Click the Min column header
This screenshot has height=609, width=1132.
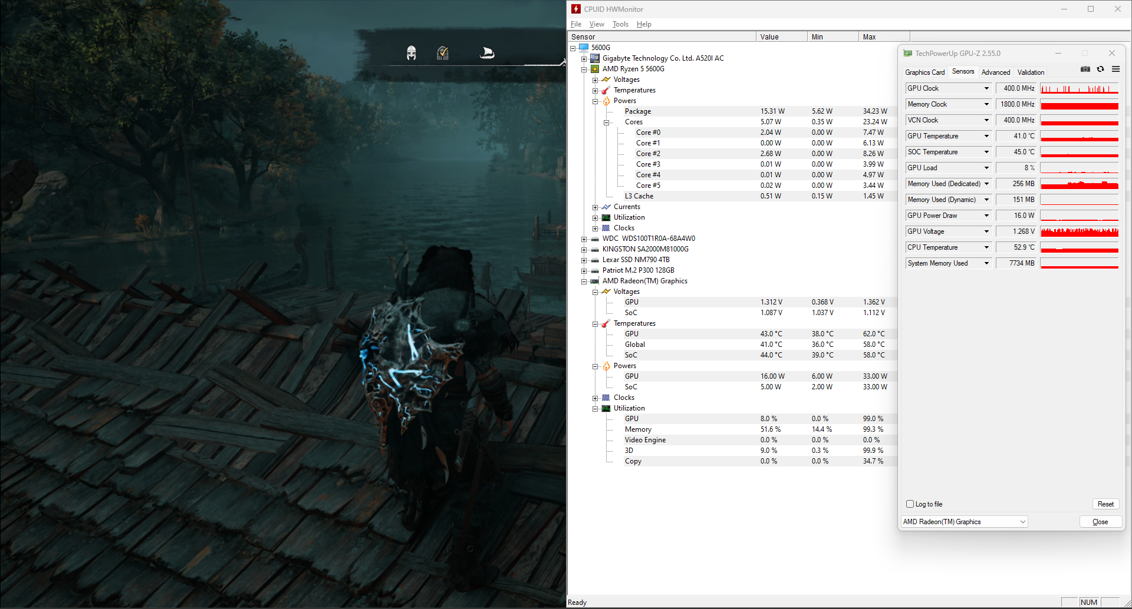pyautogui.click(x=833, y=37)
